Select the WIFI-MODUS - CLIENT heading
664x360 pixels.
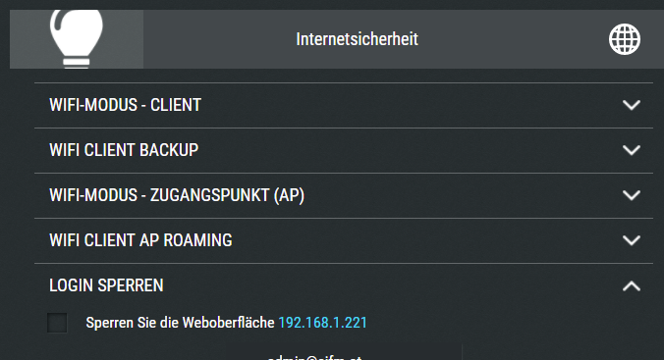pyautogui.click(x=126, y=105)
